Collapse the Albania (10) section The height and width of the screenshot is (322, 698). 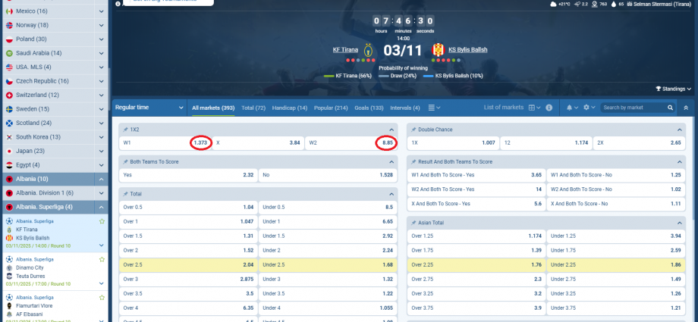[x=102, y=179]
